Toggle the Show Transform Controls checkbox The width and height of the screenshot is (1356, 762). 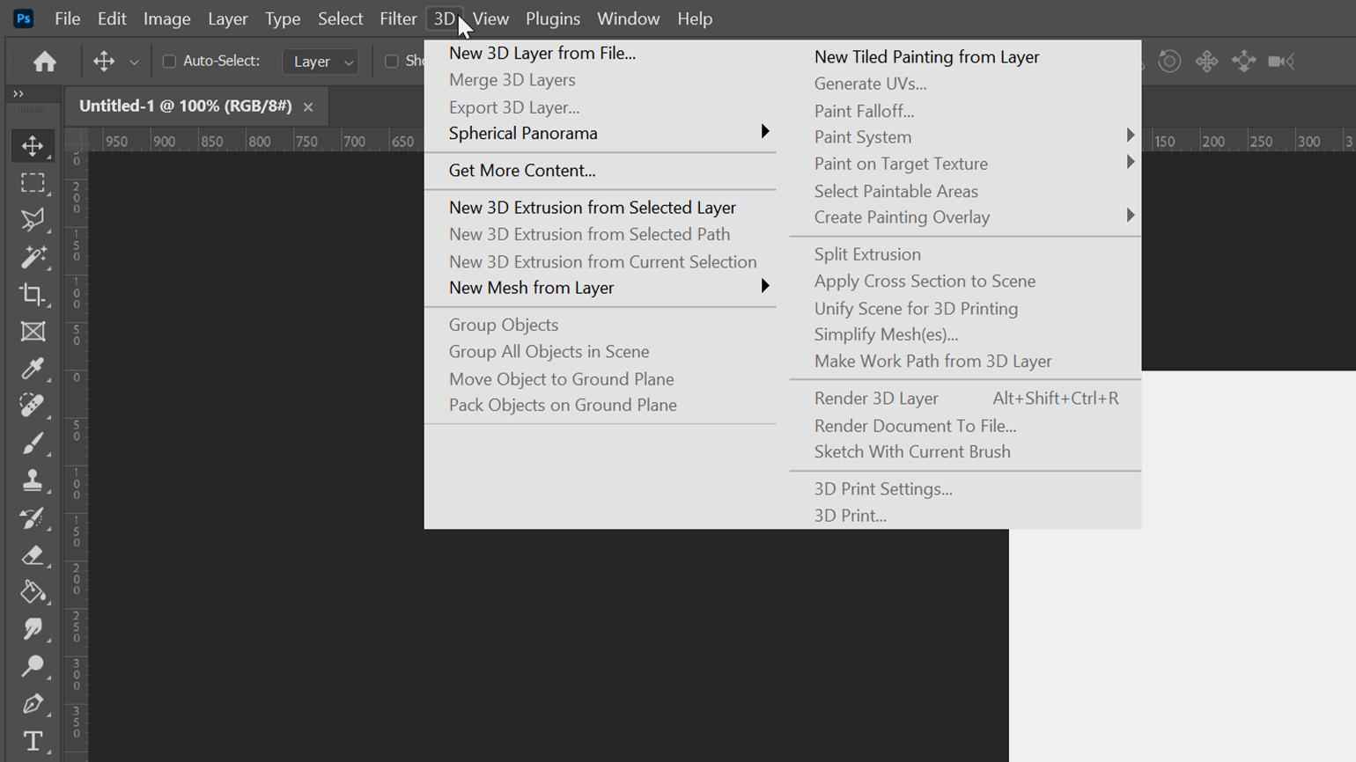coord(392,61)
